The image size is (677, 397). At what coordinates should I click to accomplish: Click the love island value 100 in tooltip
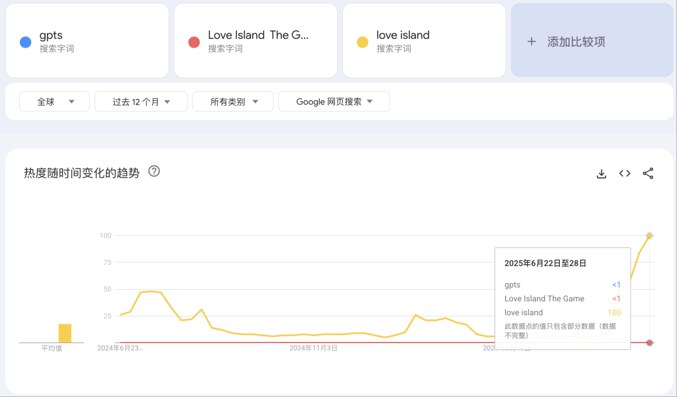point(614,312)
